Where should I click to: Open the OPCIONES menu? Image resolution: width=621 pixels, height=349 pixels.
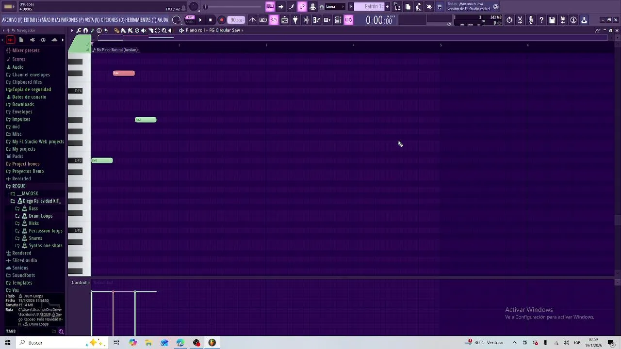click(113, 20)
